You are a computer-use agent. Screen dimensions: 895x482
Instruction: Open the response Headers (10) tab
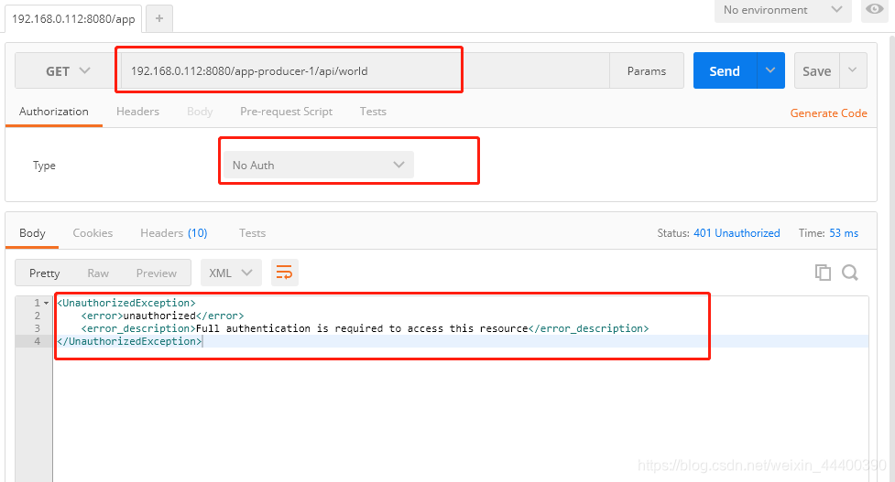coord(173,233)
